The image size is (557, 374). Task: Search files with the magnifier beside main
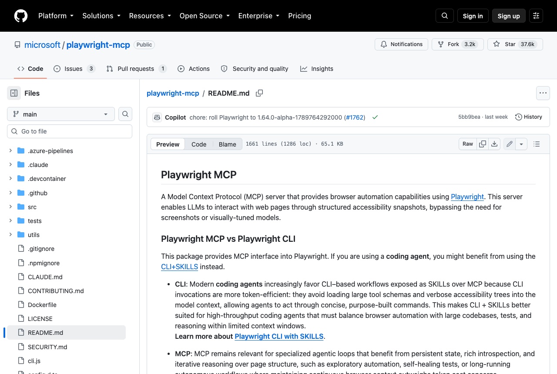tap(125, 114)
